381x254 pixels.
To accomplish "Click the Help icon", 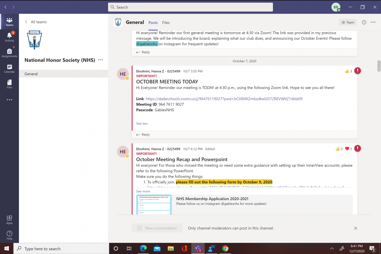I will pos(9,235).
